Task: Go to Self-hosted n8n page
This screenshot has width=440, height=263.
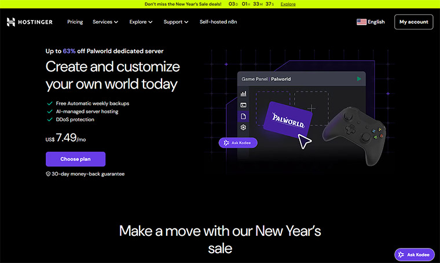Action: tap(218, 22)
